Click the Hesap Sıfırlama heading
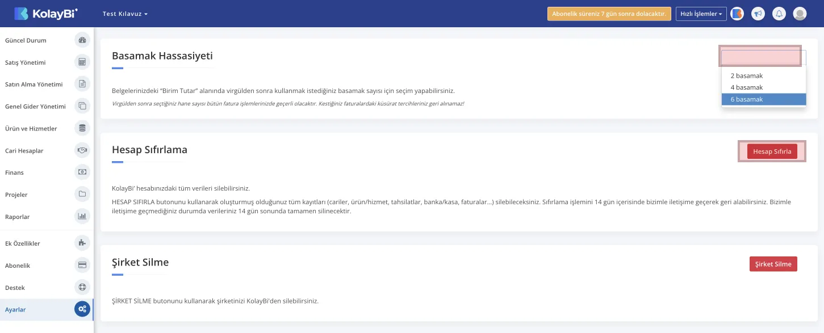The width and height of the screenshot is (824, 333). tap(149, 150)
